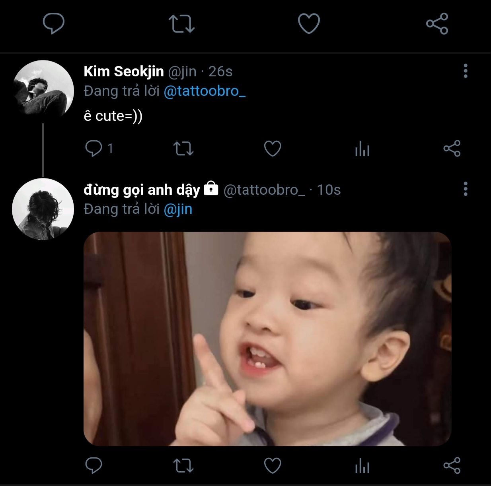Screen dimensions: 491x486
Task: Open more options for Kim Seokjin's tweet
Action: (465, 71)
